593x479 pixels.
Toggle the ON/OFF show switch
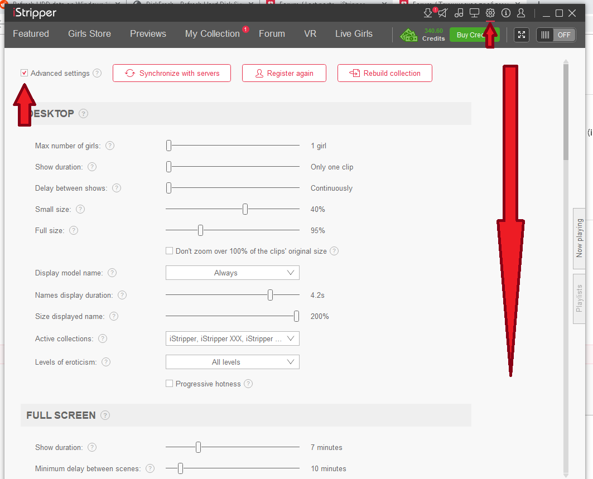point(556,35)
